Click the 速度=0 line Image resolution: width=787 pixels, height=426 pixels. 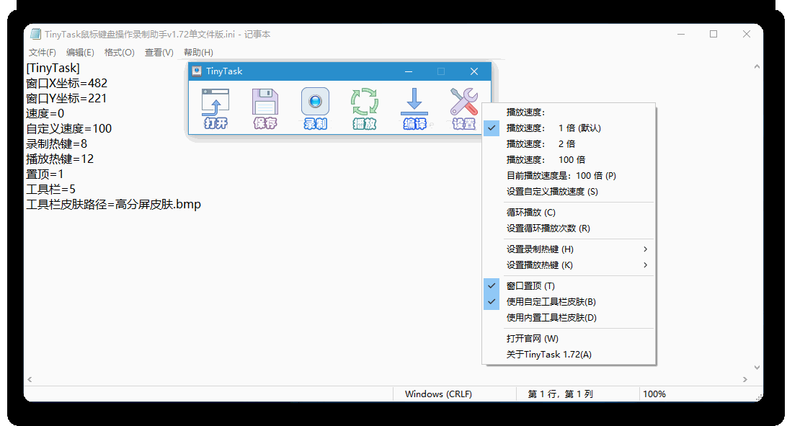pos(45,113)
